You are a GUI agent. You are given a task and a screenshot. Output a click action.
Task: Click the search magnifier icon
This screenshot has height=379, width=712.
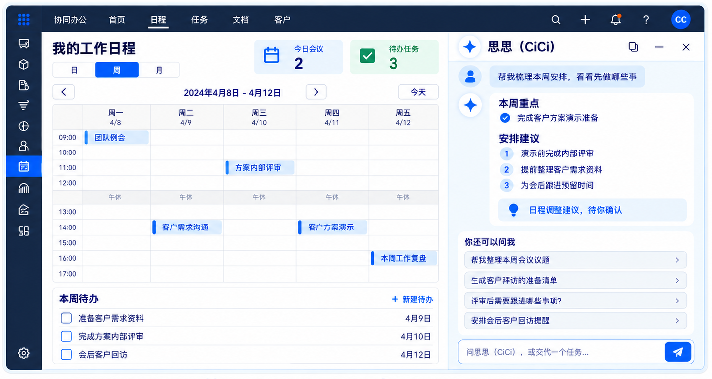(556, 20)
